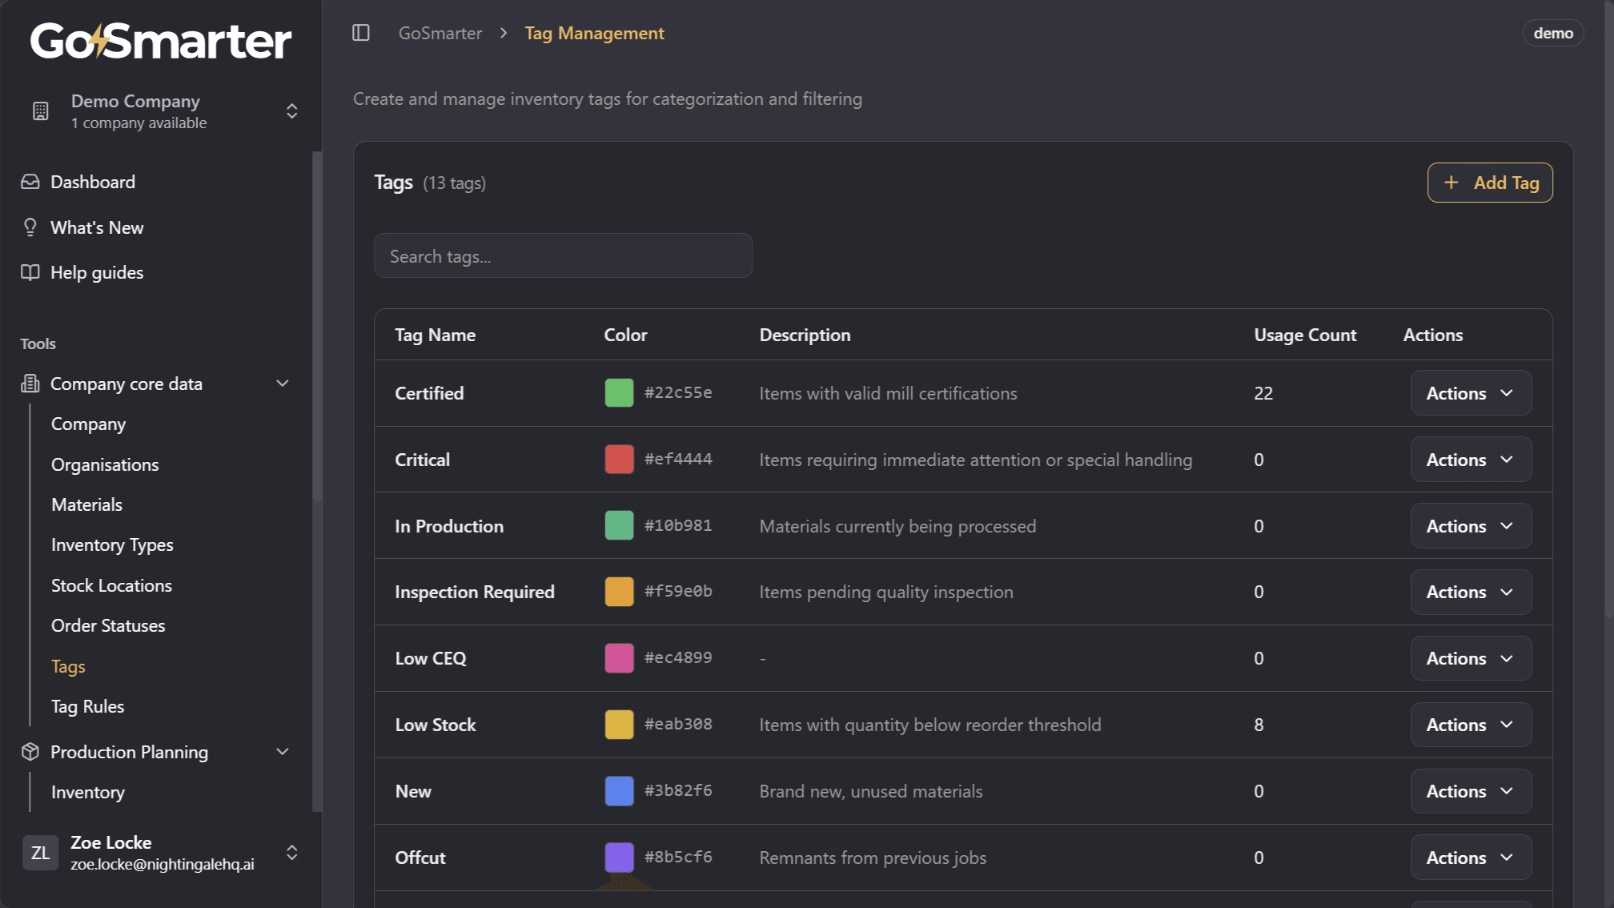The height and width of the screenshot is (908, 1614).
Task: Open Help guides via the book icon
Action: (x=29, y=272)
